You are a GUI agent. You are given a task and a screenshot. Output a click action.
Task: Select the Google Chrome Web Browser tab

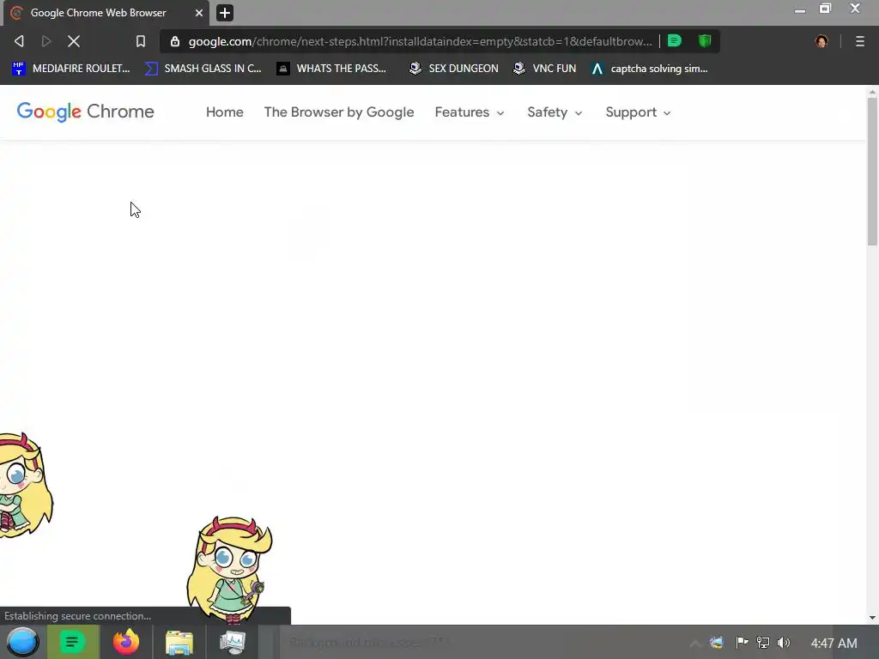(106, 13)
